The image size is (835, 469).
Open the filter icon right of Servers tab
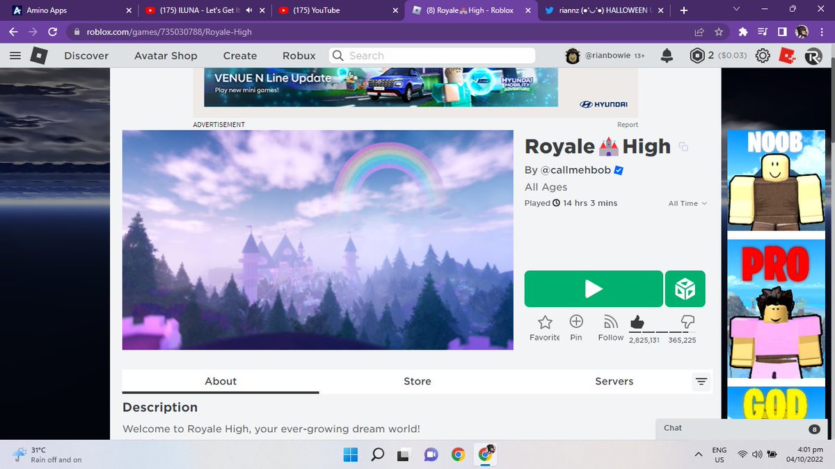coord(701,381)
